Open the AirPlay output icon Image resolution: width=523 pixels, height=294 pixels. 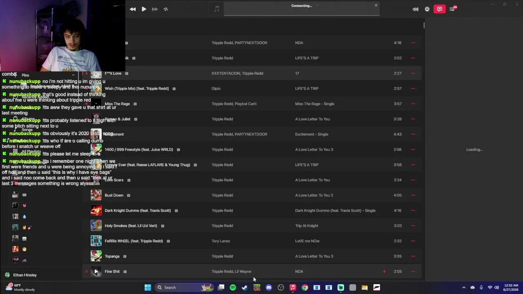click(427, 9)
